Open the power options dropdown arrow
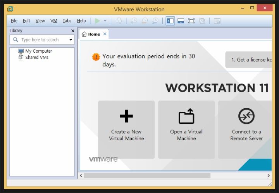Viewport: 279px width, 193px height. [105, 21]
